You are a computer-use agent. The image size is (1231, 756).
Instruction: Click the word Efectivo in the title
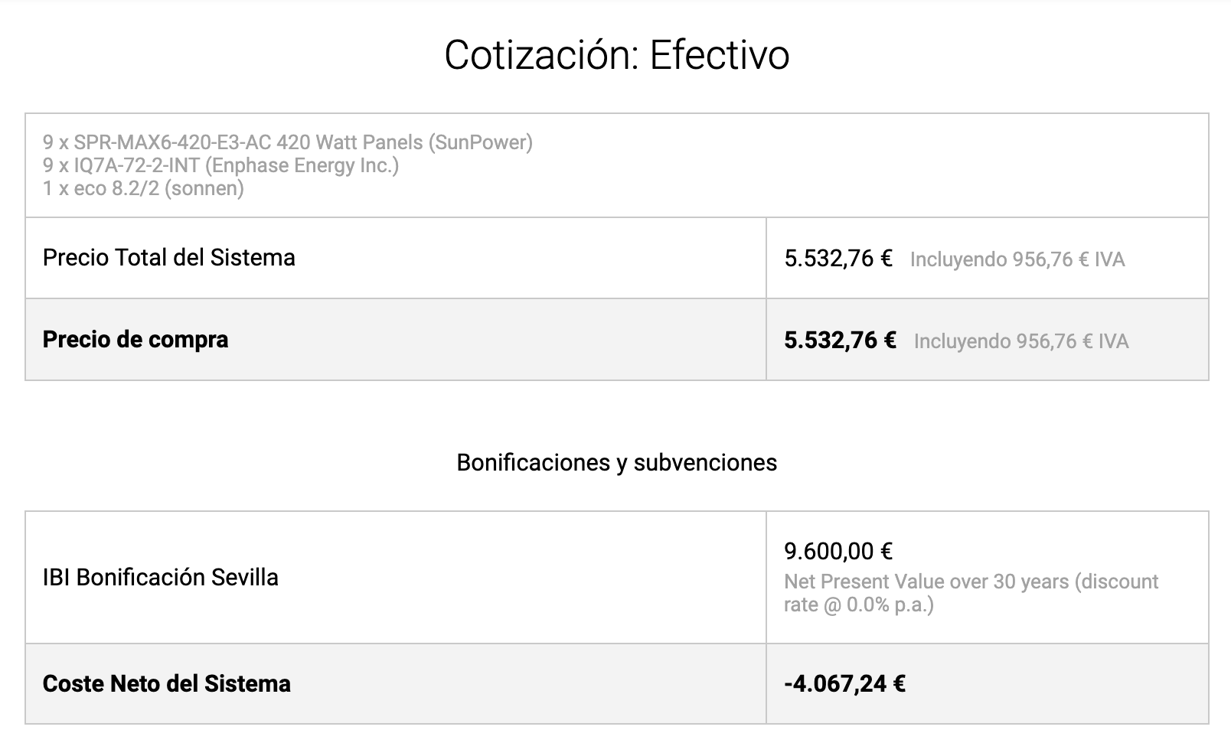point(720,55)
